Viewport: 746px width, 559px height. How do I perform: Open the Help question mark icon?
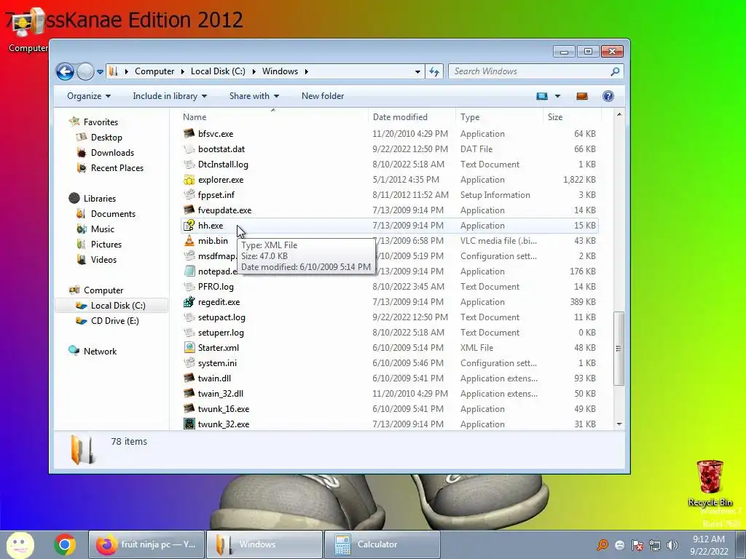click(608, 96)
